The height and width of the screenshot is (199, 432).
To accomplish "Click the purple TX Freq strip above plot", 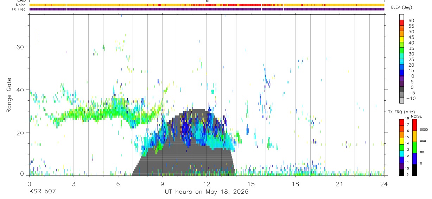I will [207, 9].
